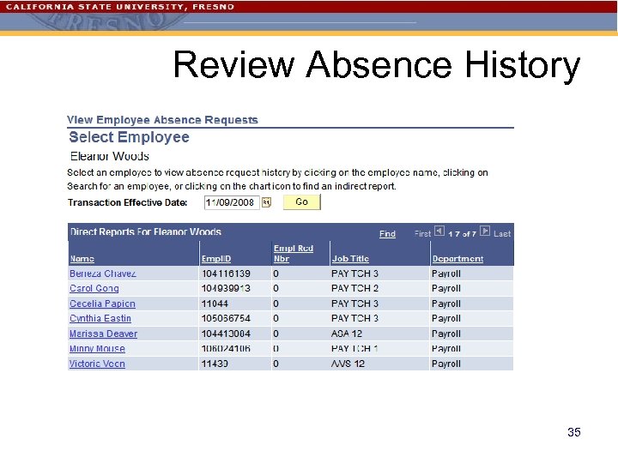Click PAY TCH 1 job title cell
The image size is (618, 463).
pos(354,348)
